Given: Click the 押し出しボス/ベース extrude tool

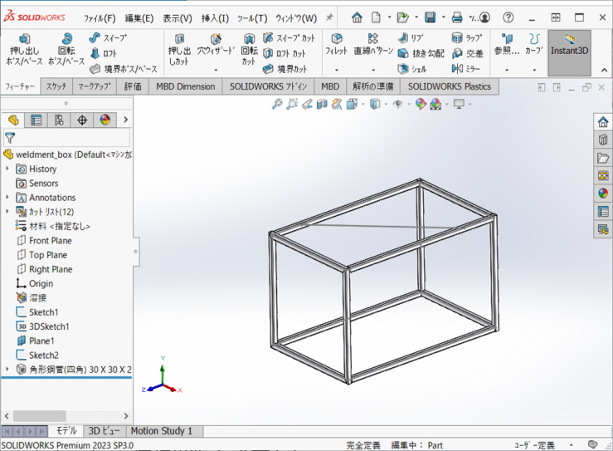Looking at the screenshot, I should pyautogui.click(x=25, y=51).
